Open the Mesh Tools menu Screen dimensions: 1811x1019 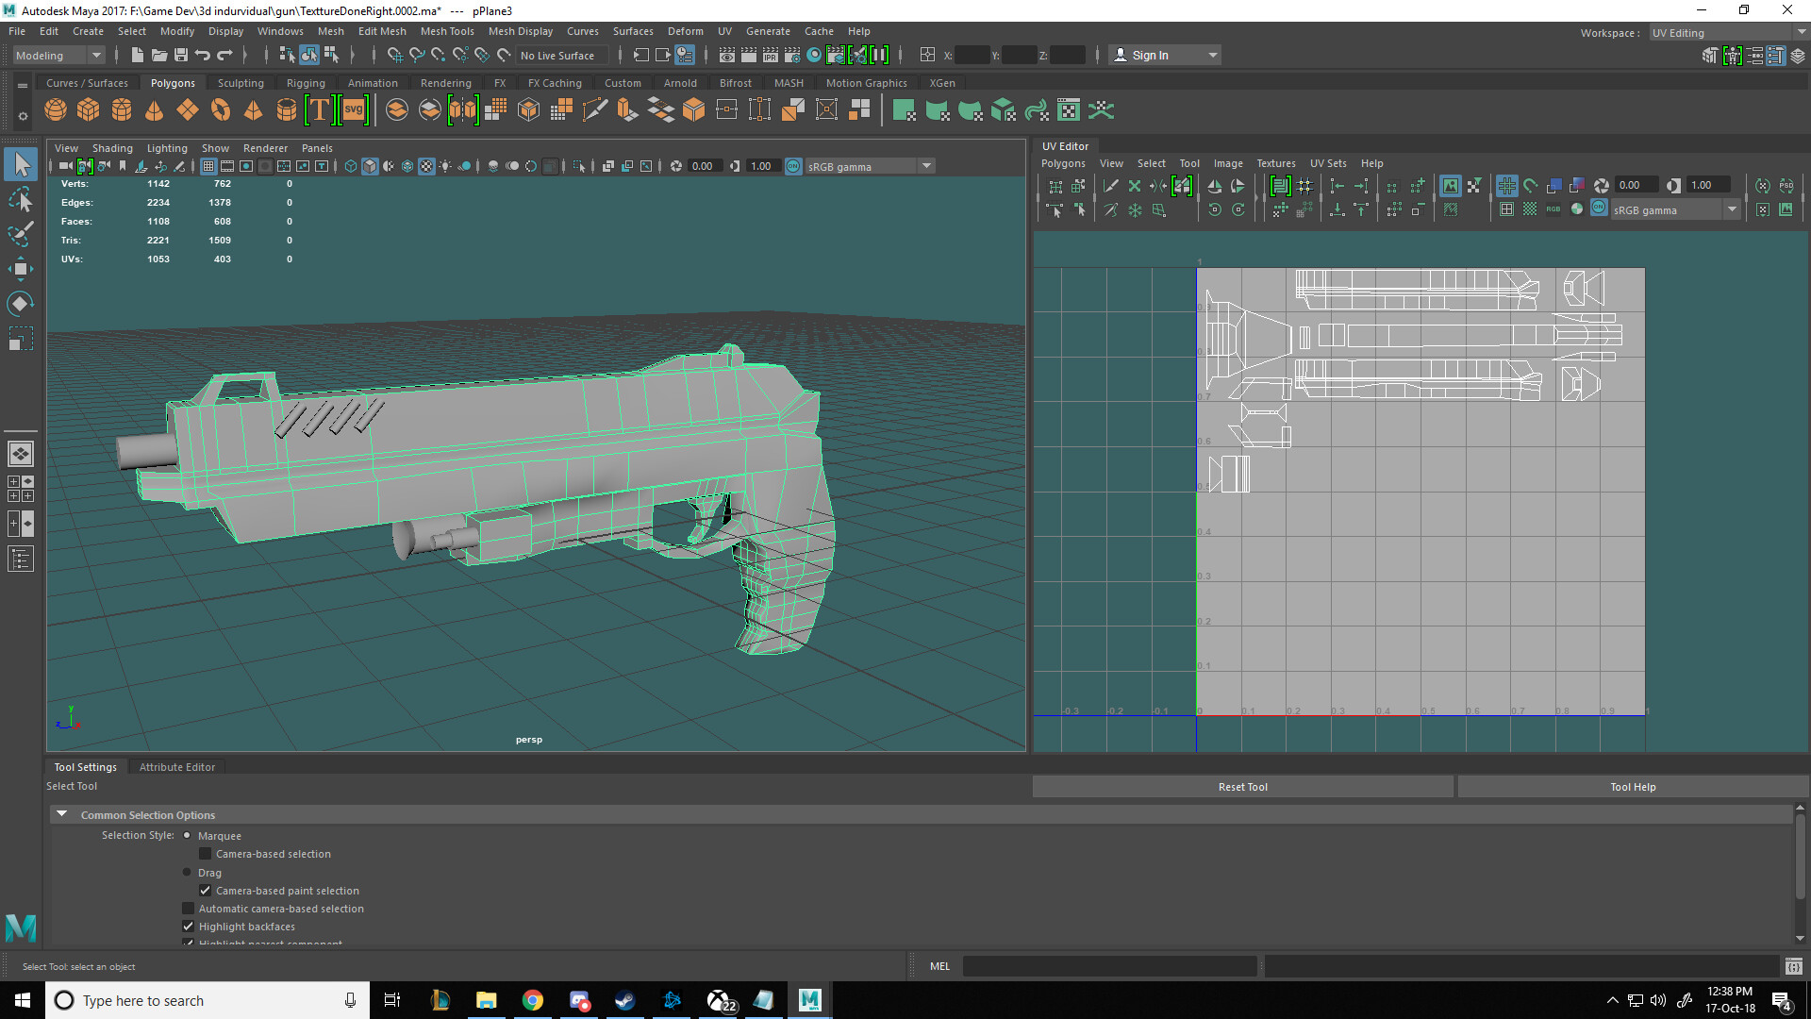point(447,30)
